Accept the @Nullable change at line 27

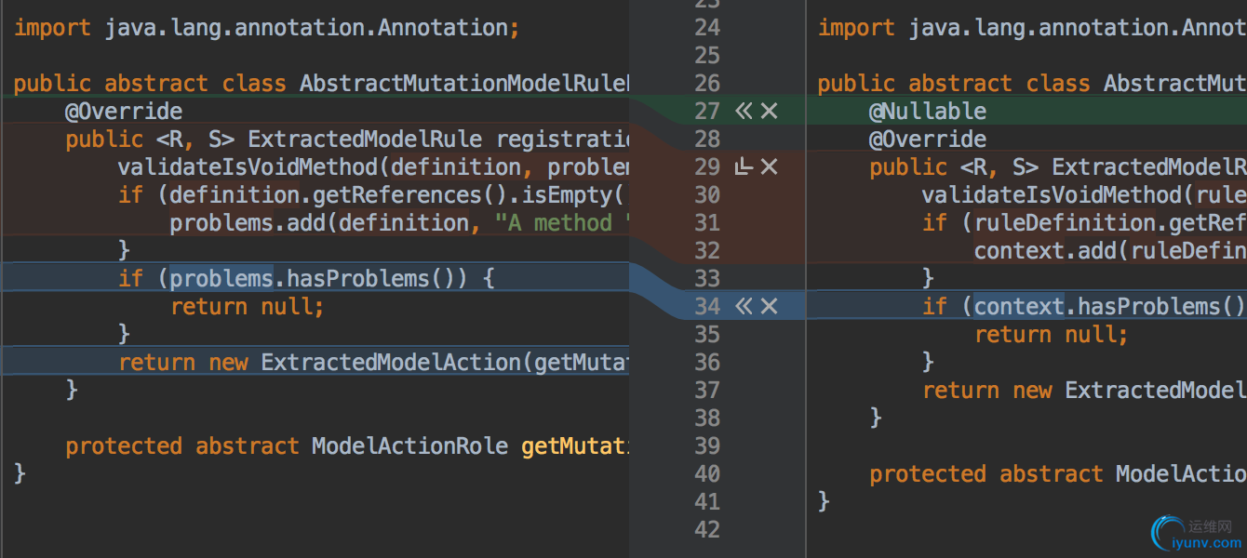pos(743,112)
